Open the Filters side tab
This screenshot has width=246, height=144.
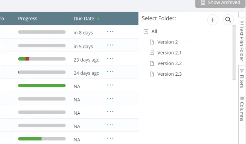click(x=242, y=78)
